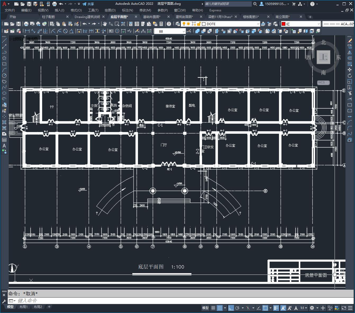Open the 文件(F) menu
The height and width of the screenshot is (313, 355).
point(10,10)
